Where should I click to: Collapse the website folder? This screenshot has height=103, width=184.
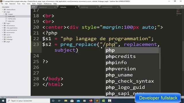coord(3,37)
